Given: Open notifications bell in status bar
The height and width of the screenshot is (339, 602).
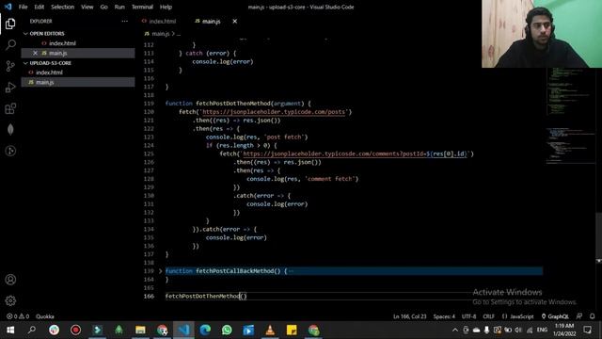Looking at the screenshot, I should [x=592, y=316].
